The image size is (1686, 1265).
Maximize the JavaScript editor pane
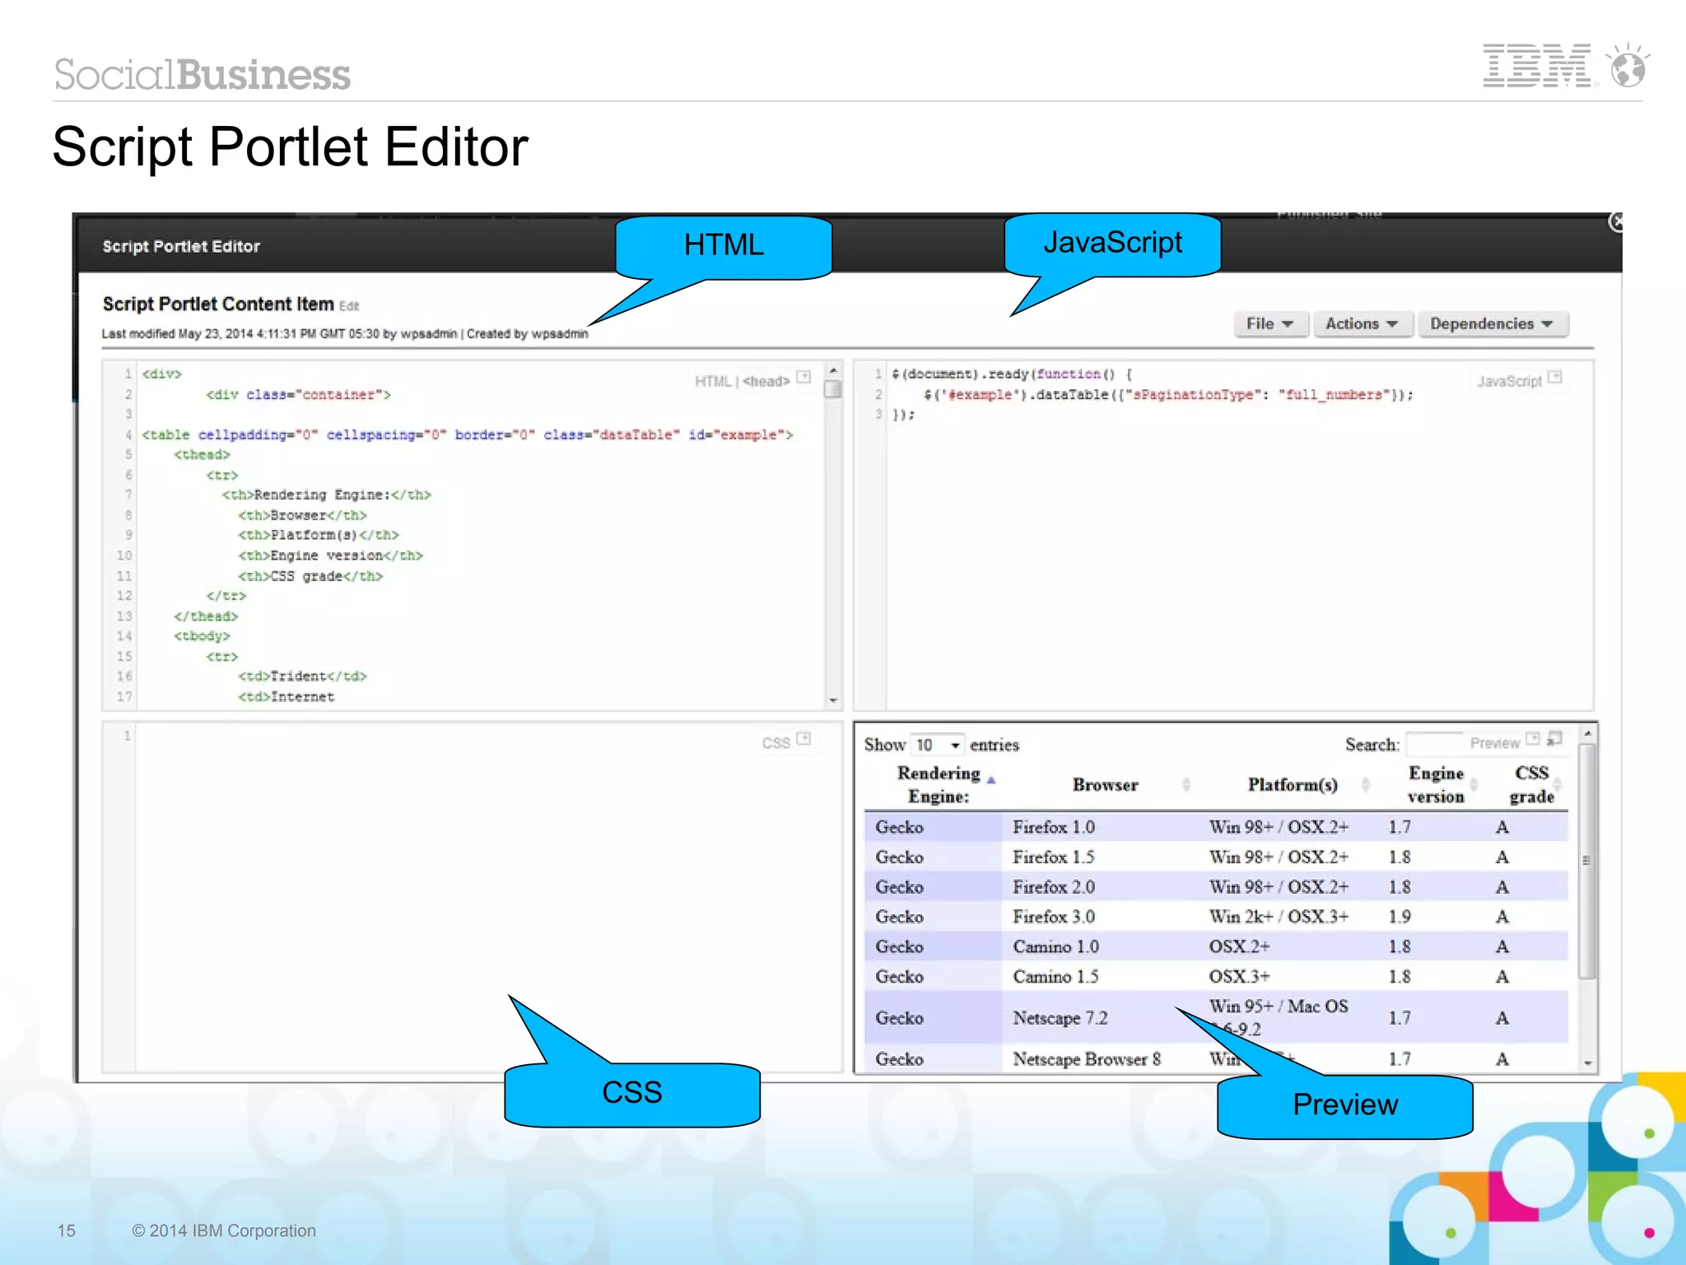tap(1554, 378)
